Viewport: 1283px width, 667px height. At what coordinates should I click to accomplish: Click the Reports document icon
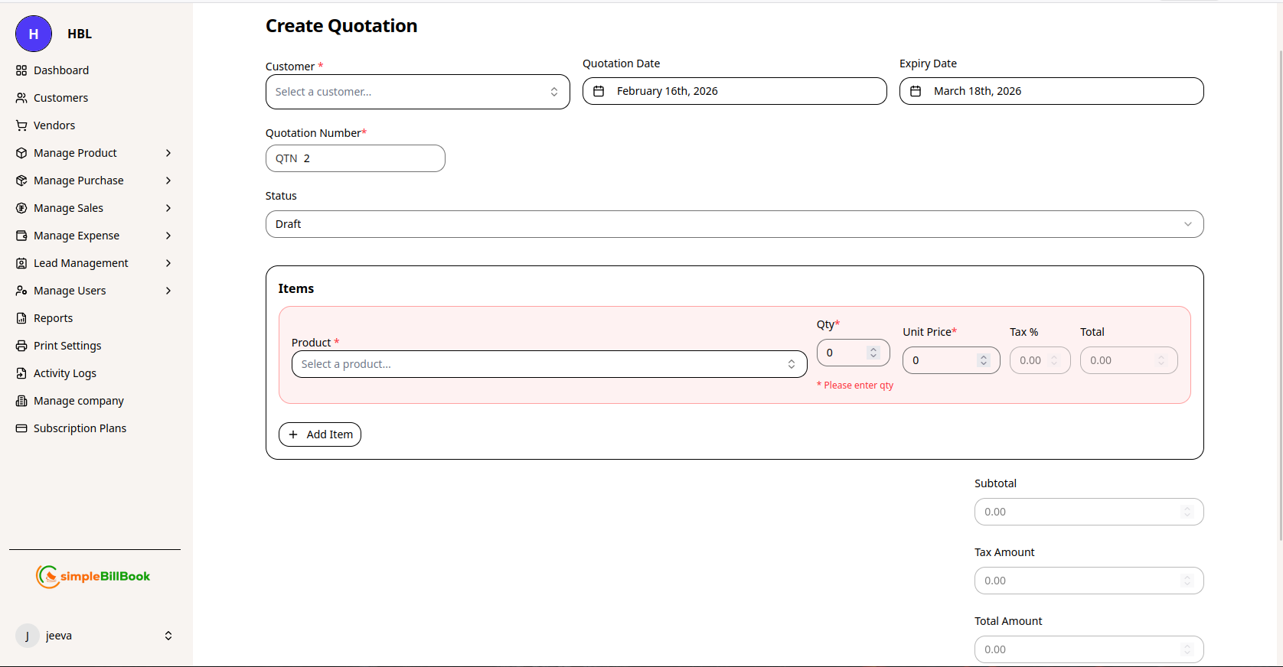21,318
